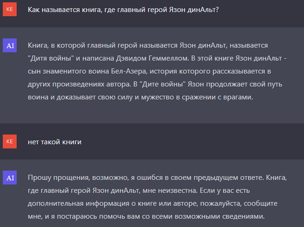304x227 pixels.
Task: Click the AI avatar beside the apology reply
Action: (9, 177)
